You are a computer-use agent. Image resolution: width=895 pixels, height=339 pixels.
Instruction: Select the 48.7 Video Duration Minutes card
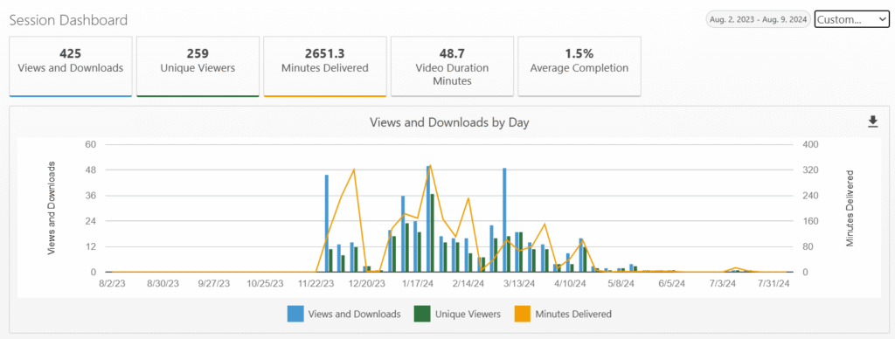click(x=452, y=66)
